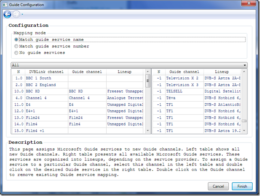The height and width of the screenshot is (196, 260).
Task: Click the Cancel button
Action: (x=218, y=186)
